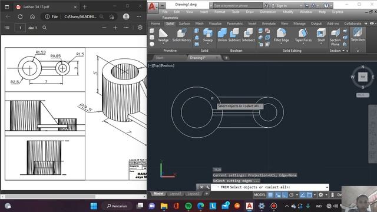
Task: Open the Selection panel icon
Action: coord(358,34)
